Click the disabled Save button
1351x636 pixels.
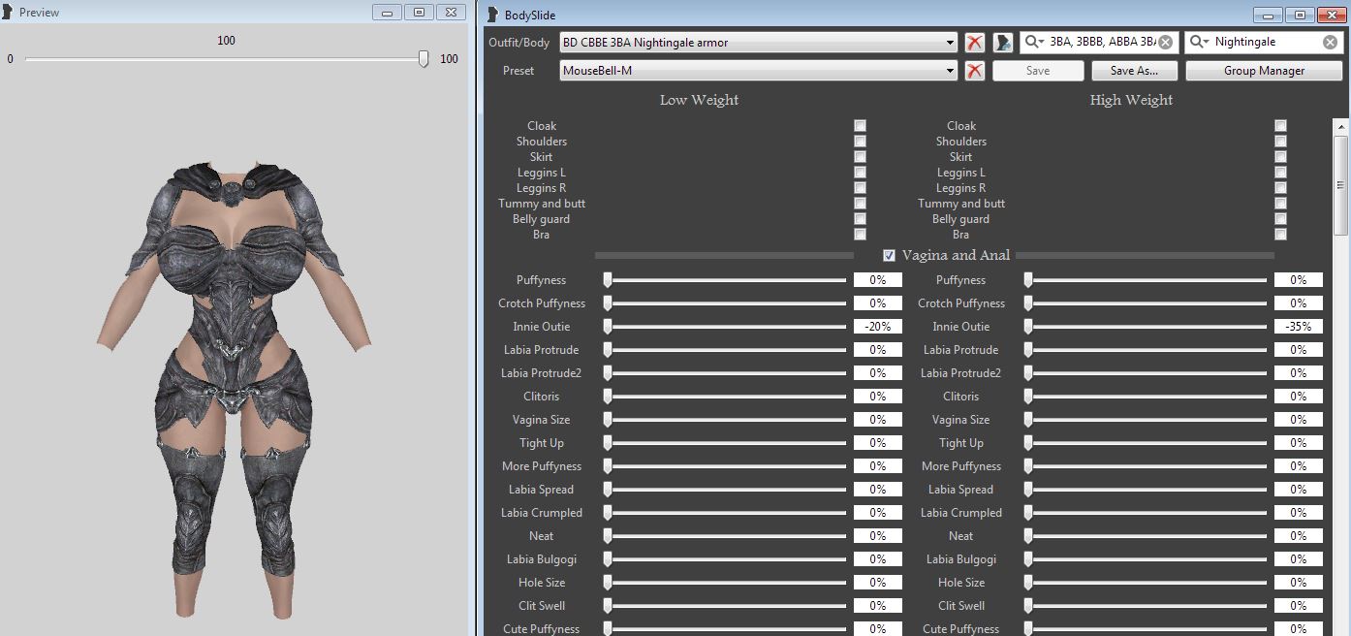1037,71
